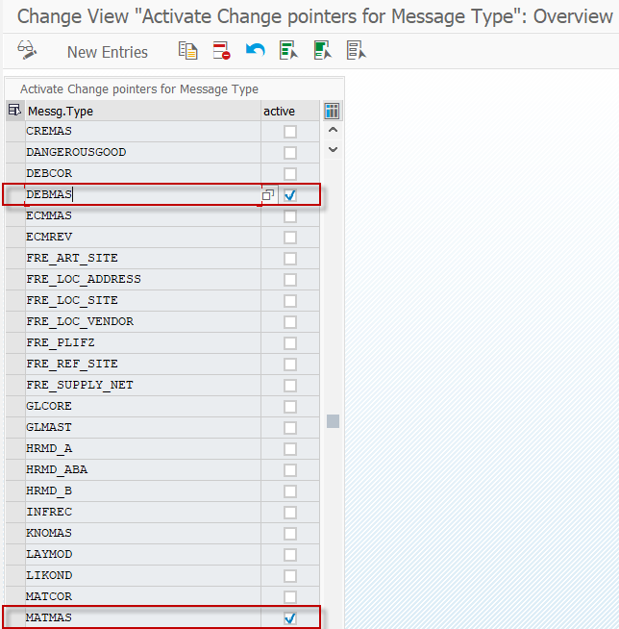This screenshot has width=619, height=629.
Task: Click the Delete entry icon
Action: tap(221, 51)
